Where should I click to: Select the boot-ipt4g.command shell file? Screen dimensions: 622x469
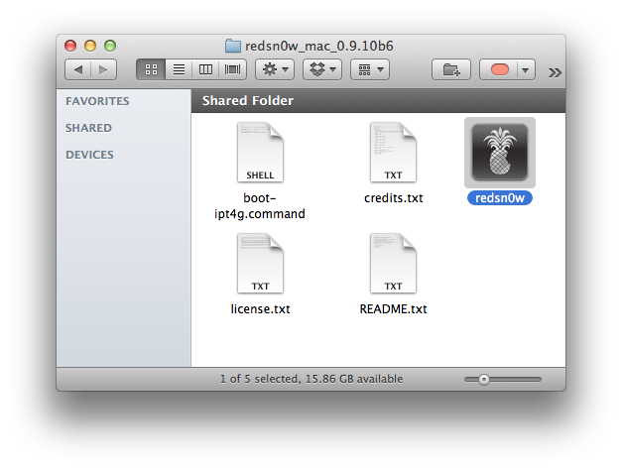click(x=261, y=153)
